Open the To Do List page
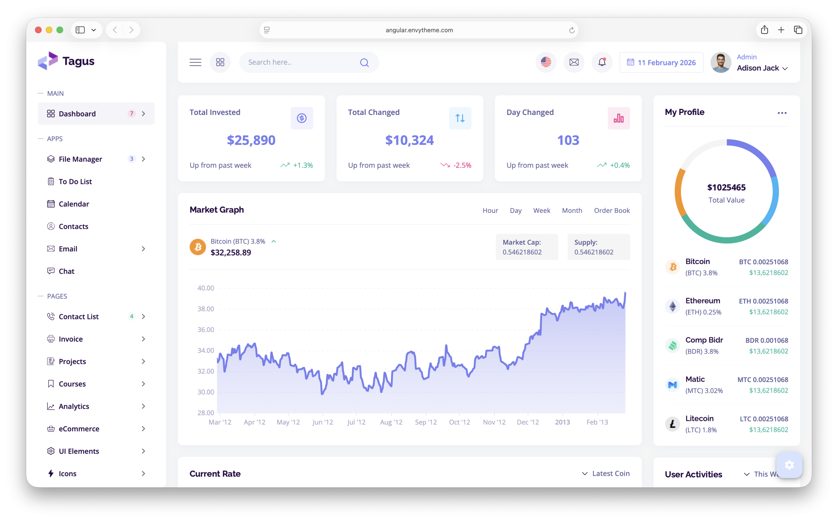This screenshot has width=838, height=522. click(75, 181)
